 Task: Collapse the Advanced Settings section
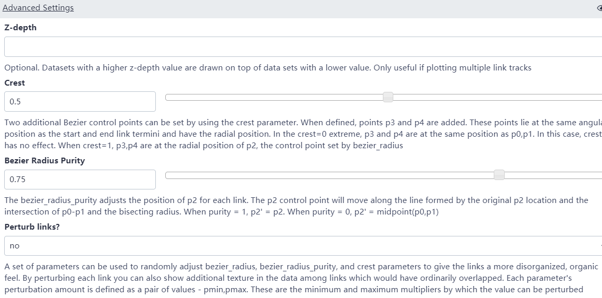pos(38,8)
